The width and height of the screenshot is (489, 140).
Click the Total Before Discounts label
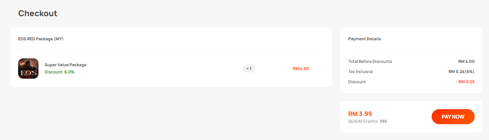coord(370,61)
